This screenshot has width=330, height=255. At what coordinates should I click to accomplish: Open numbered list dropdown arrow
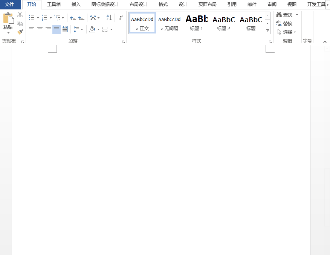tap(50, 18)
